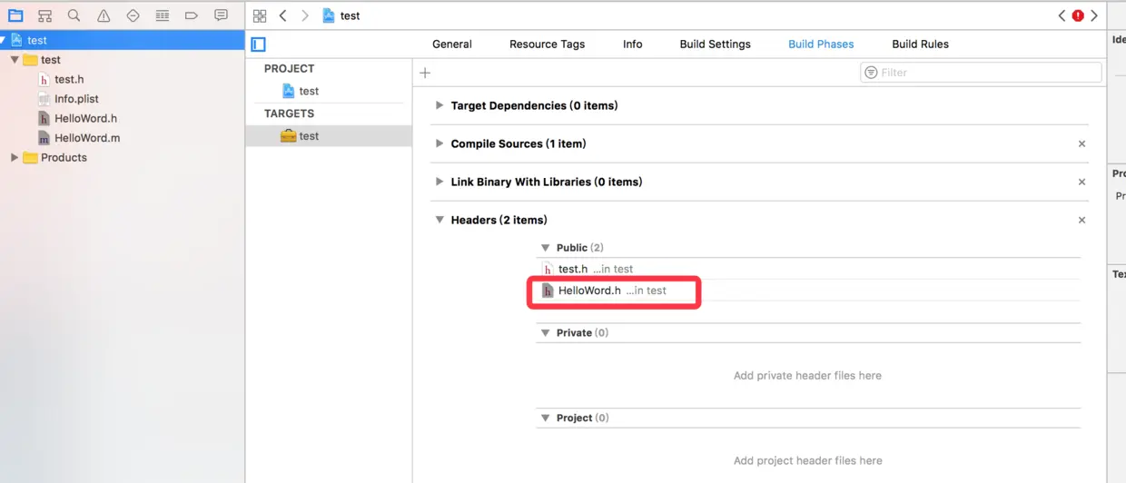The height and width of the screenshot is (483, 1126).
Task: Click the test project icon in jump bar
Action: (329, 15)
